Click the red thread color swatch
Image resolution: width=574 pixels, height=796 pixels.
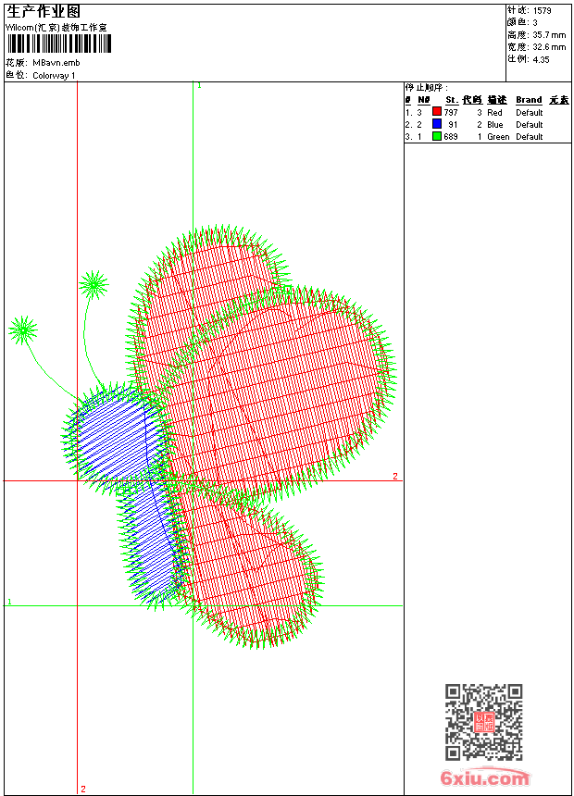click(x=437, y=112)
